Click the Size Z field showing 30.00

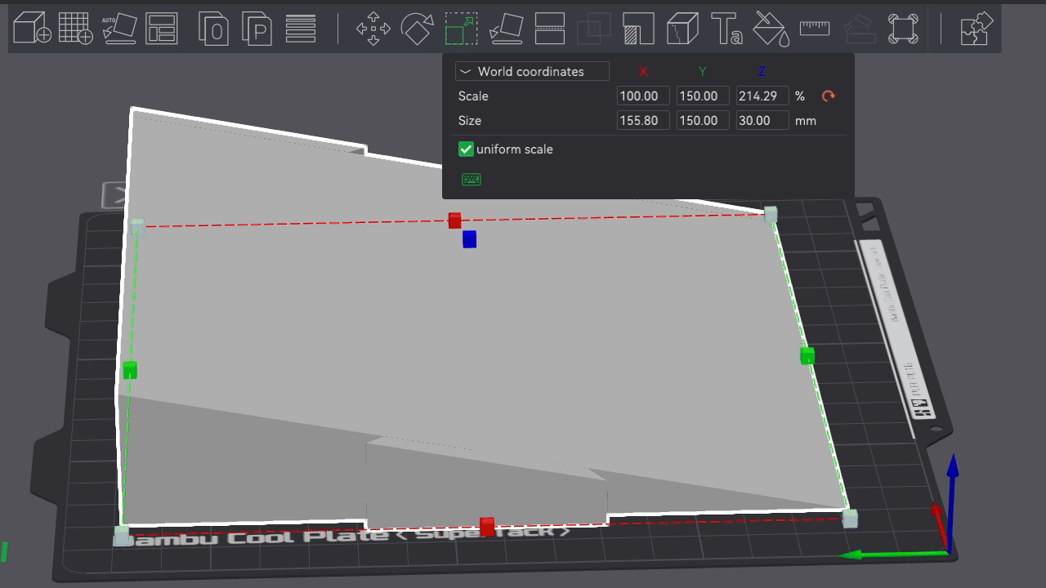coord(762,120)
